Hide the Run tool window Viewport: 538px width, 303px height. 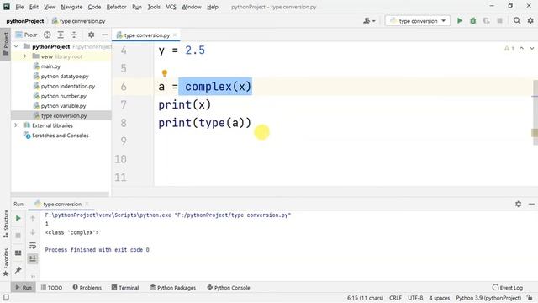click(x=531, y=204)
